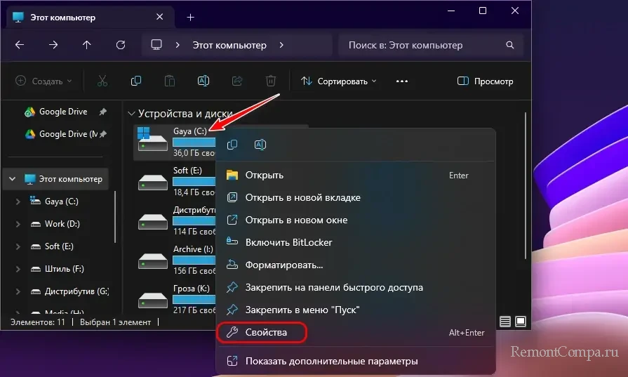Image resolution: width=628 pixels, height=377 pixels.
Task: Click the Cut scissors icon in toolbar
Action: (x=102, y=81)
